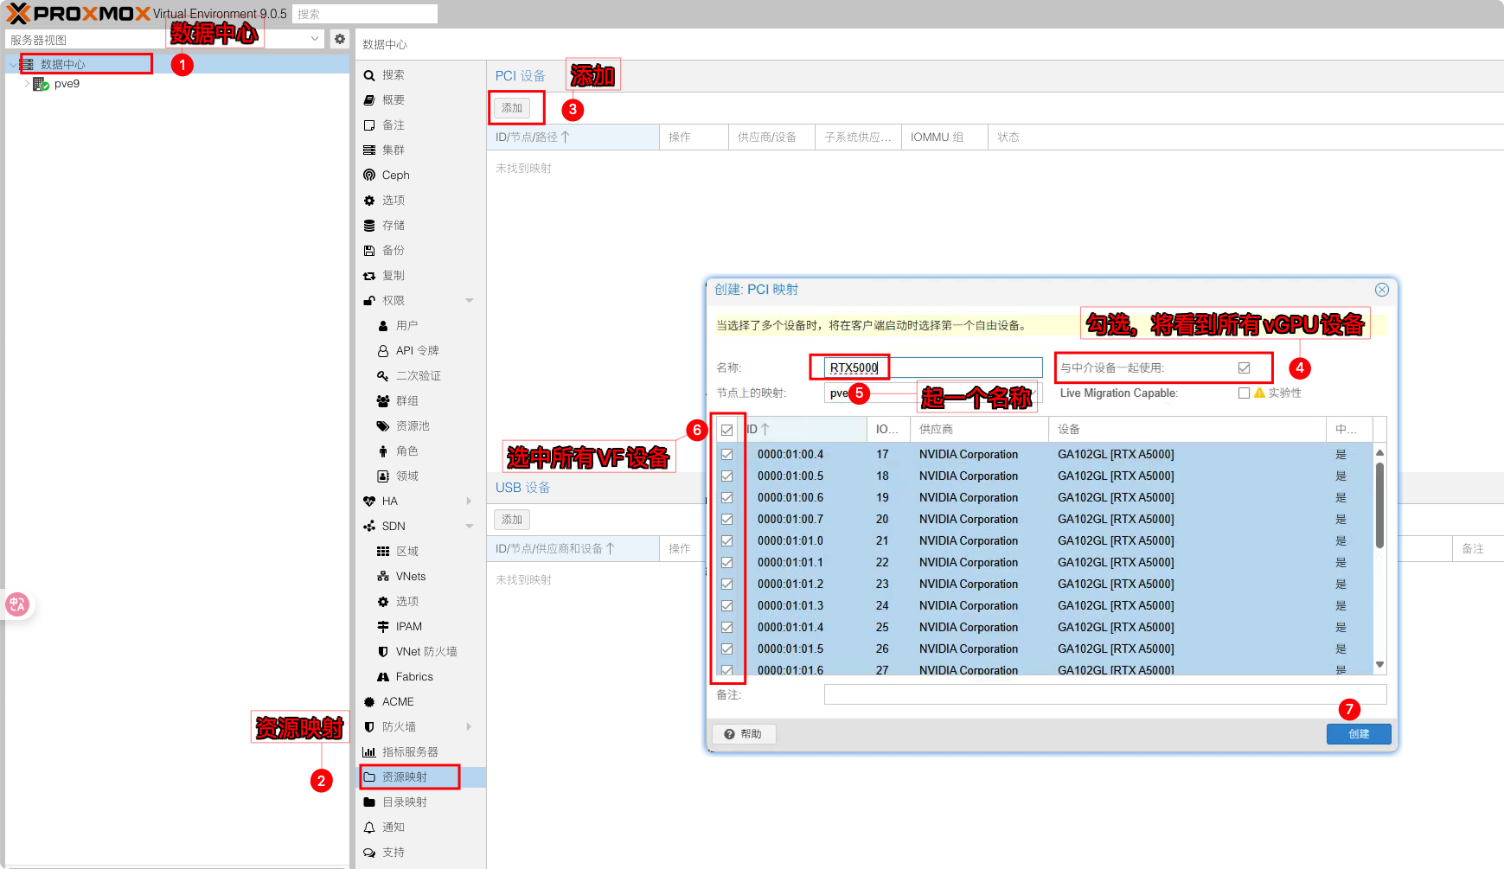The image size is (1504, 869).
Task: Select the 搜索 magnifier icon in sidebar
Action: 369,75
